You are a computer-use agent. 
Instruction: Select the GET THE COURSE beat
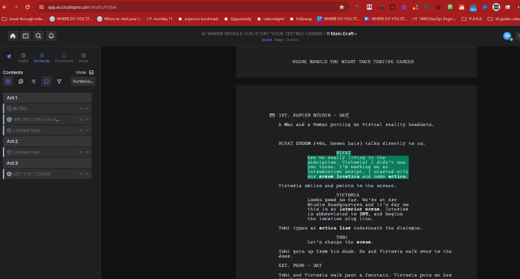point(47,174)
